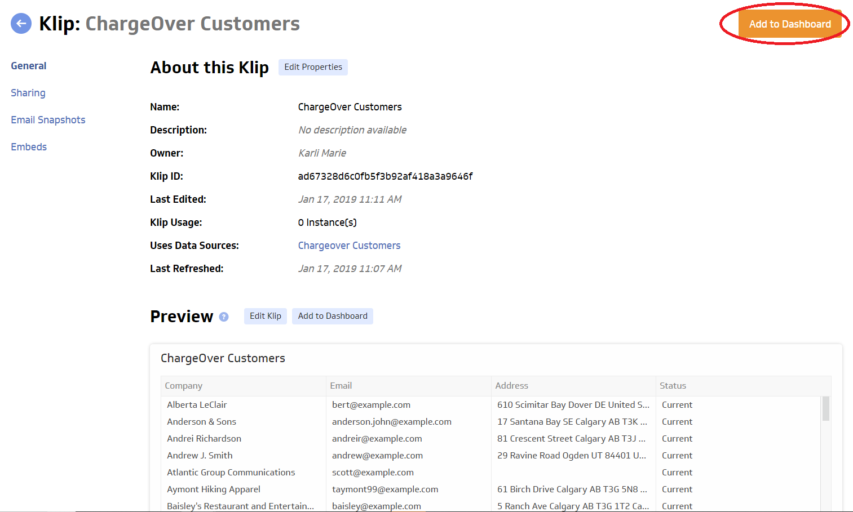
Task: Click the 610 Scimitar Bay Dover address cell
Action: click(573, 405)
